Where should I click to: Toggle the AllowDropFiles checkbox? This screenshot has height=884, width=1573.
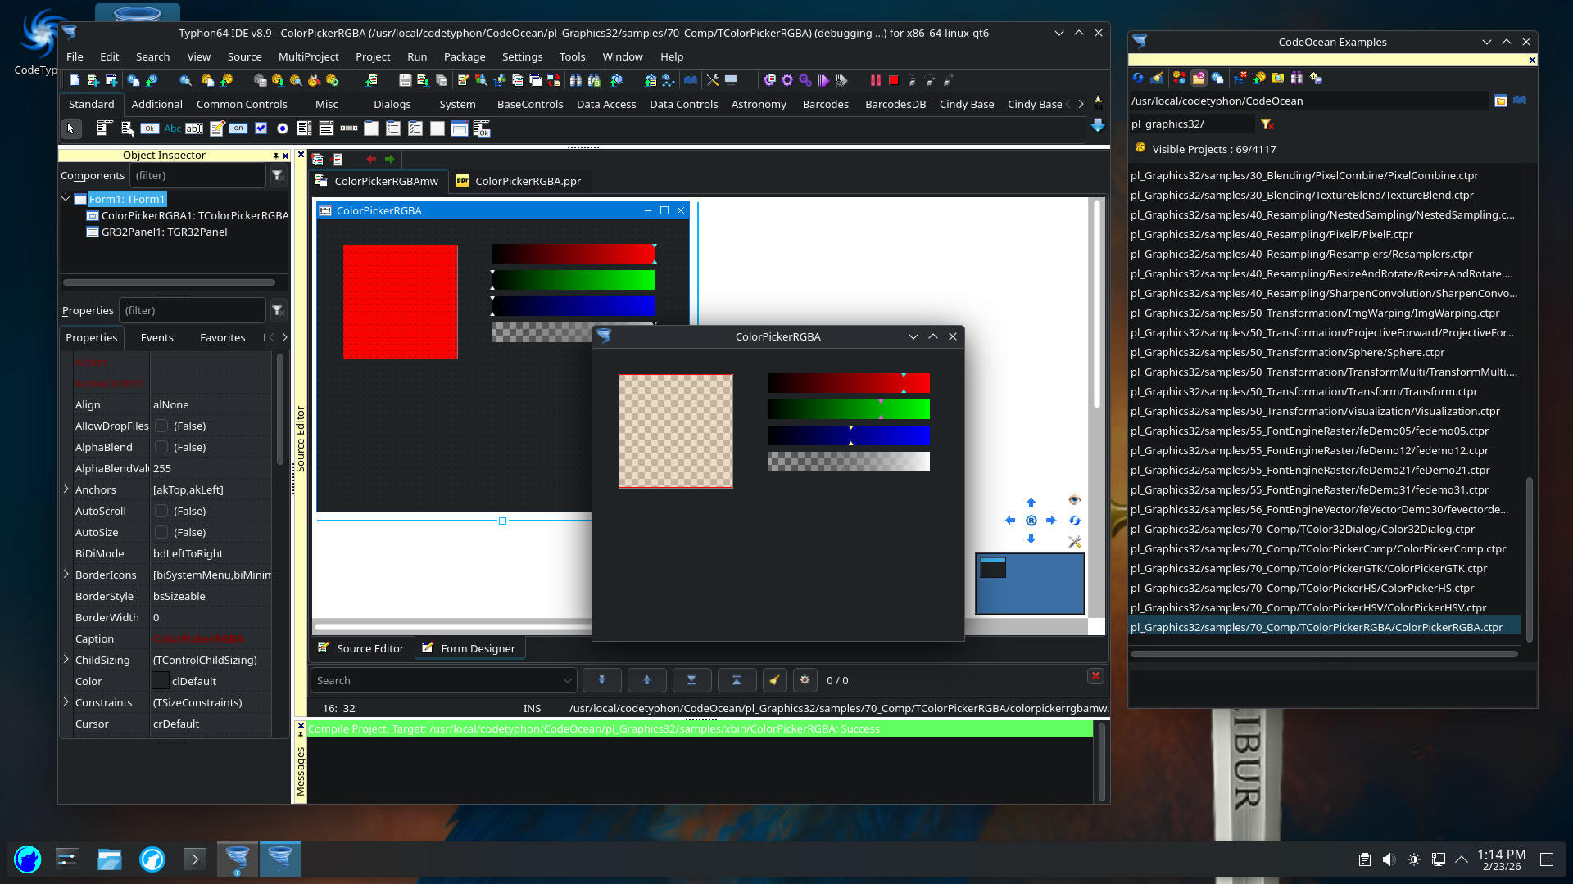point(161,426)
